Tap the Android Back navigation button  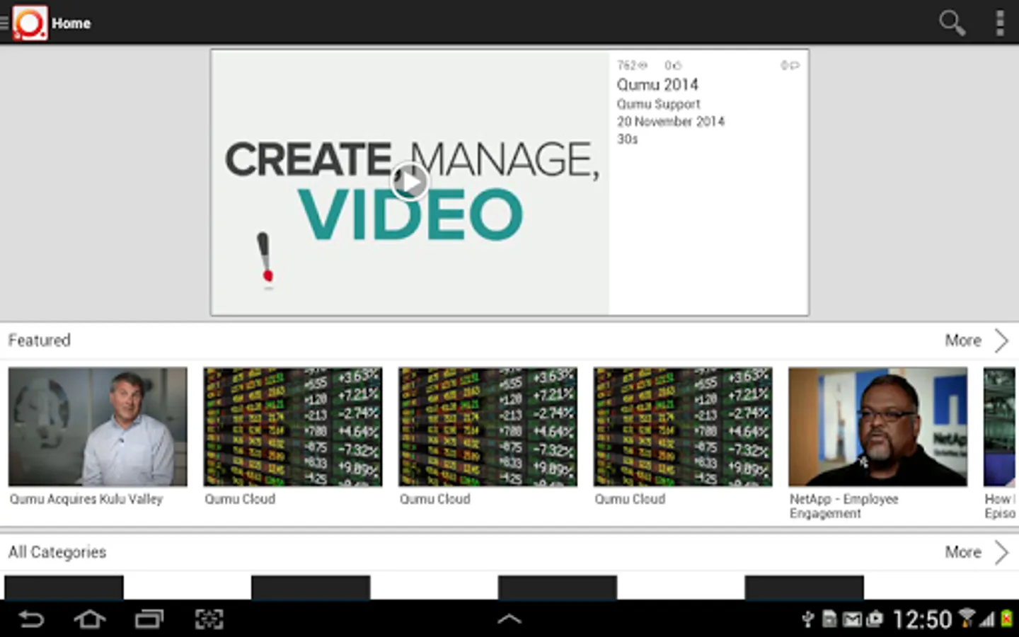pyautogui.click(x=31, y=619)
